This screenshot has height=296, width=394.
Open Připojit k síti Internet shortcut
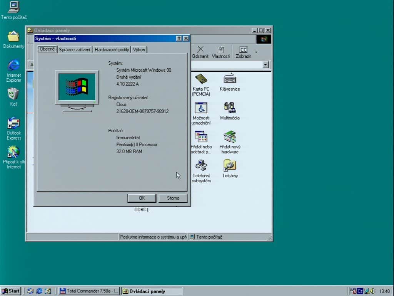click(x=13, y=157)
